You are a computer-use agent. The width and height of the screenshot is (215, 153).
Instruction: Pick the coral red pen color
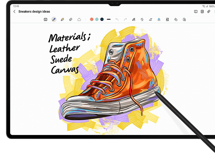click(x=92, y=19)
